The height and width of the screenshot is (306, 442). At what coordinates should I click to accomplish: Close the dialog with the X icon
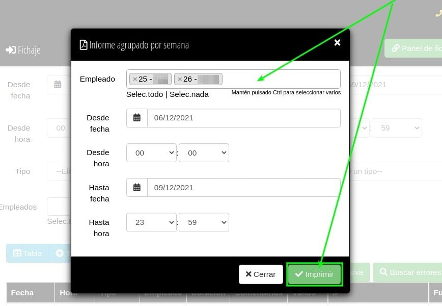click(337, 43)
